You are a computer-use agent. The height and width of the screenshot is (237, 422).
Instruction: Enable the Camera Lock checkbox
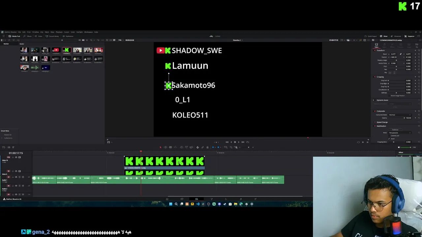click(389, 136)
